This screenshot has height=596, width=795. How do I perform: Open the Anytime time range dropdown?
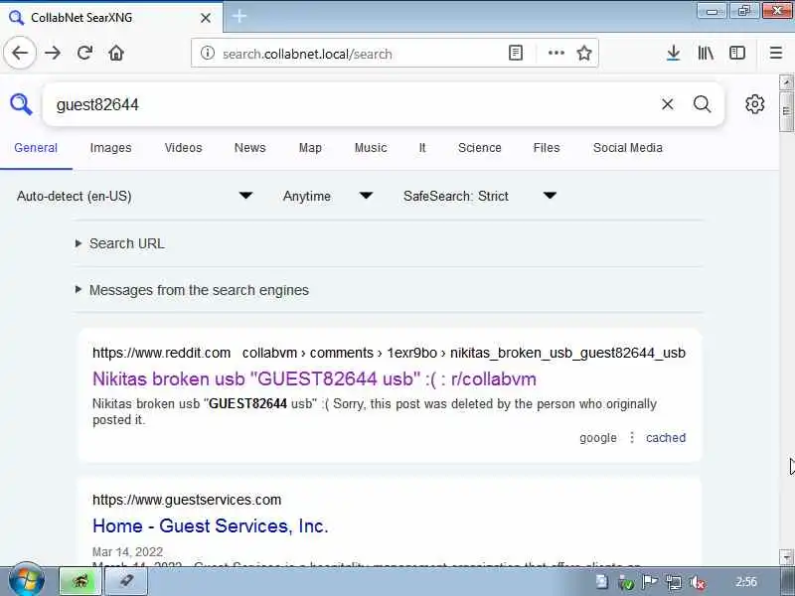click(328, 196)
